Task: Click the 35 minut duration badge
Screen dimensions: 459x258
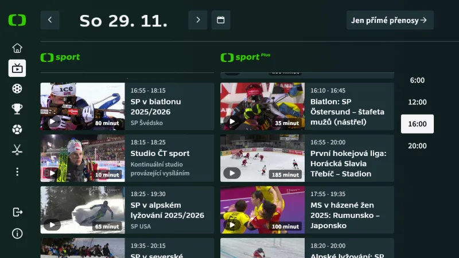Action: pos(286,123)
